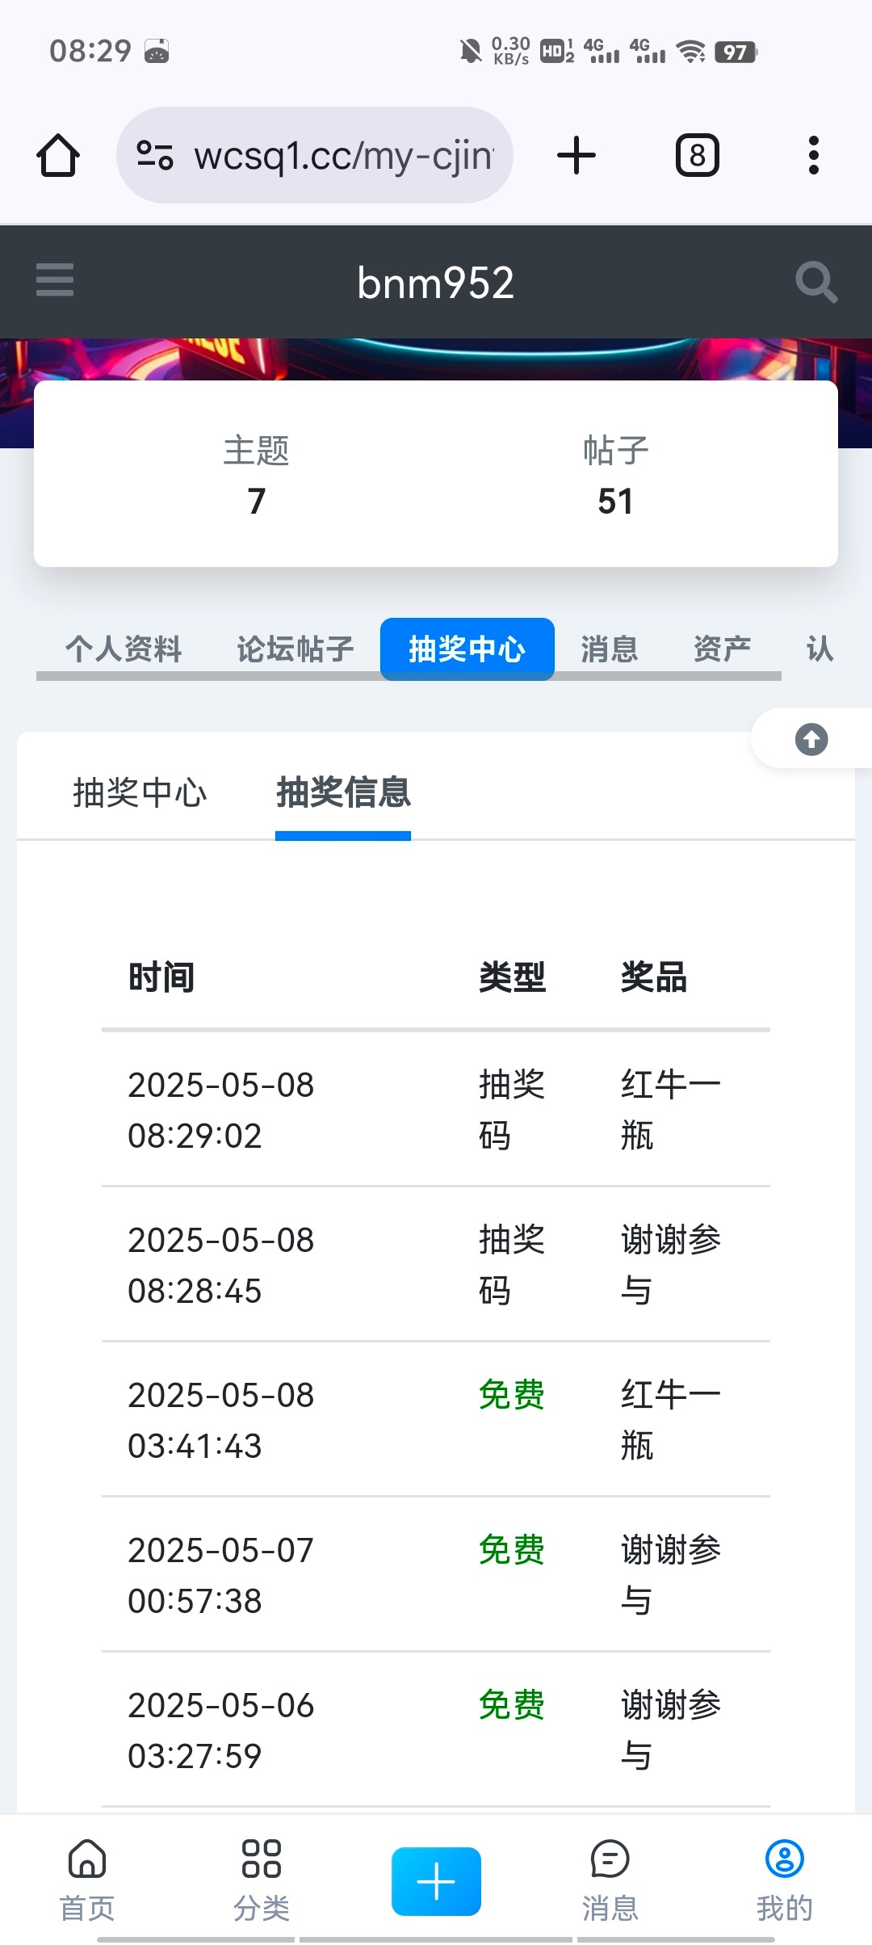Switch to the 个人资料 tab
The height and width of the screenshot is (1945, 872).
click(x=124, y=649)
